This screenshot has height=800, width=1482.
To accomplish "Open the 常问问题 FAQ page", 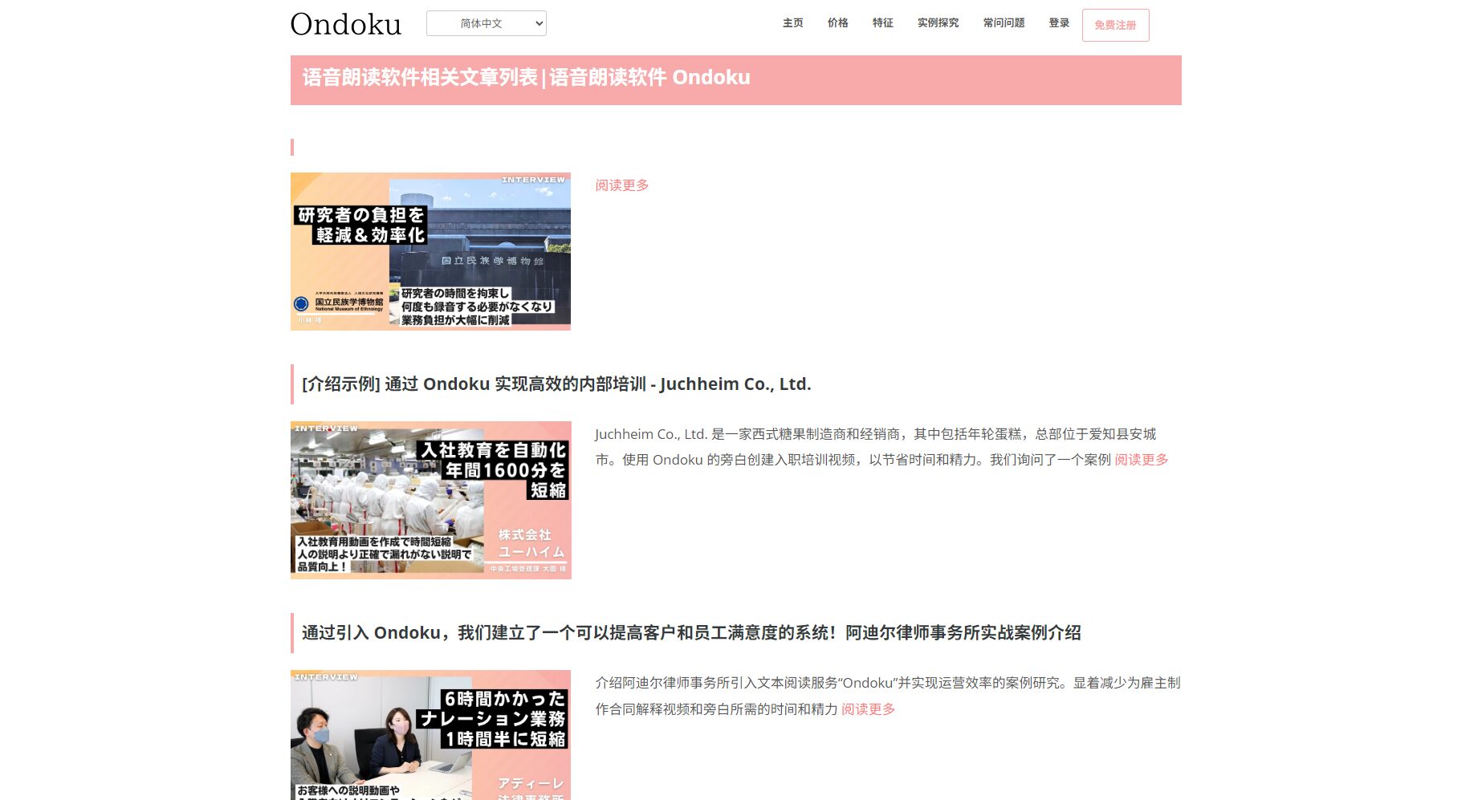I will pyautogui.click(x=1004, y=23).
